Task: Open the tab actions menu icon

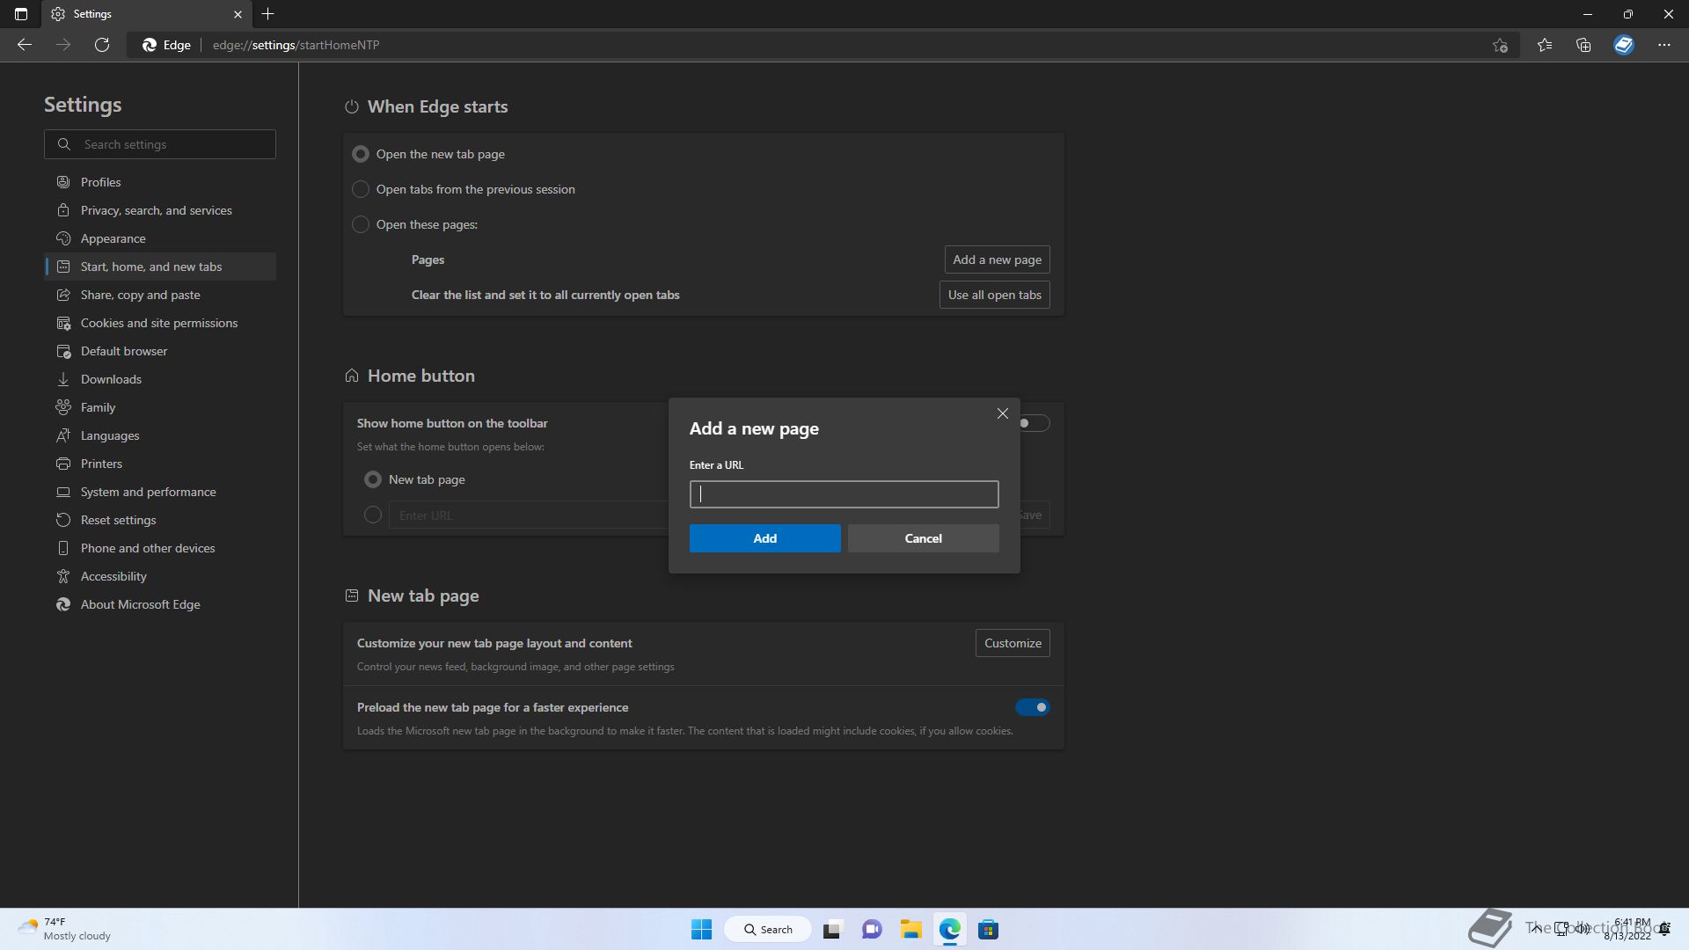Action: [x=21, y=14]
